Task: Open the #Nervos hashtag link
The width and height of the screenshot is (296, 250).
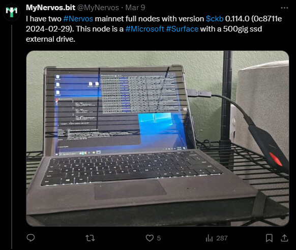Action: 78,19
